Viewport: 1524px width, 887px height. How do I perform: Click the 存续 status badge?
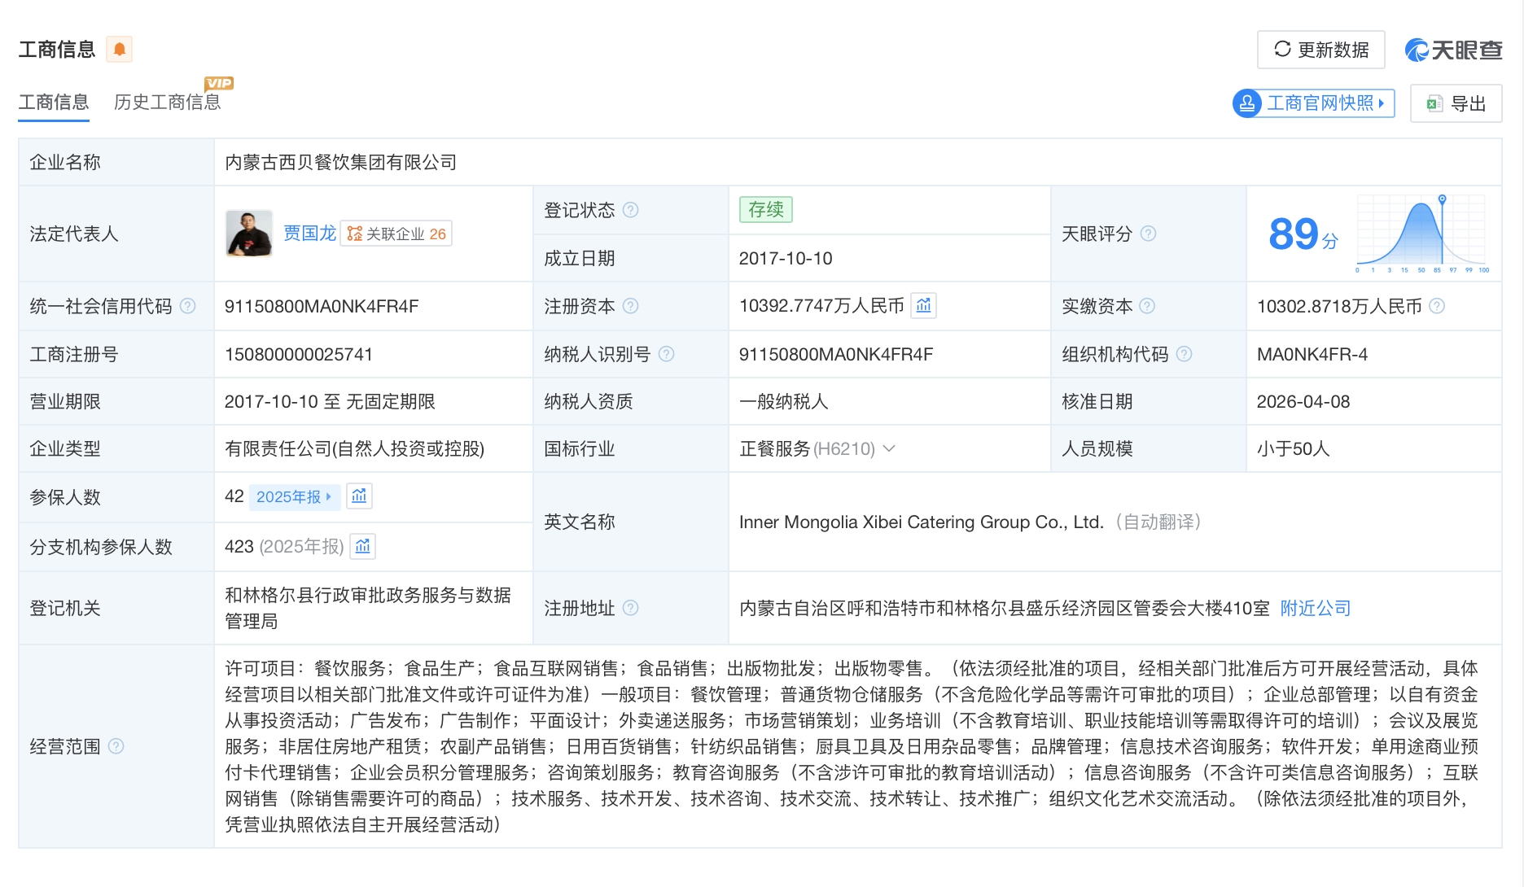[766, 210]
